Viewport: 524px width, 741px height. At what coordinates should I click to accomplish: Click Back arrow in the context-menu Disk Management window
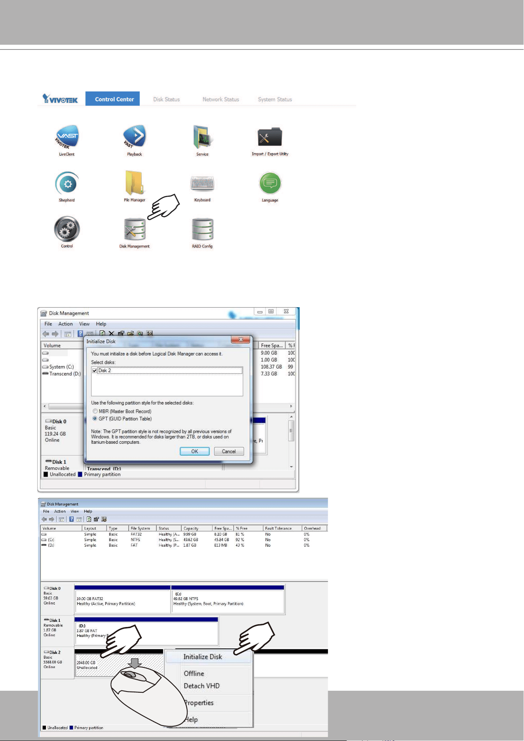44,519
